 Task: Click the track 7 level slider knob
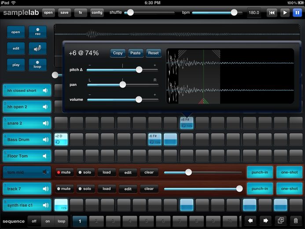pos(239,188)
